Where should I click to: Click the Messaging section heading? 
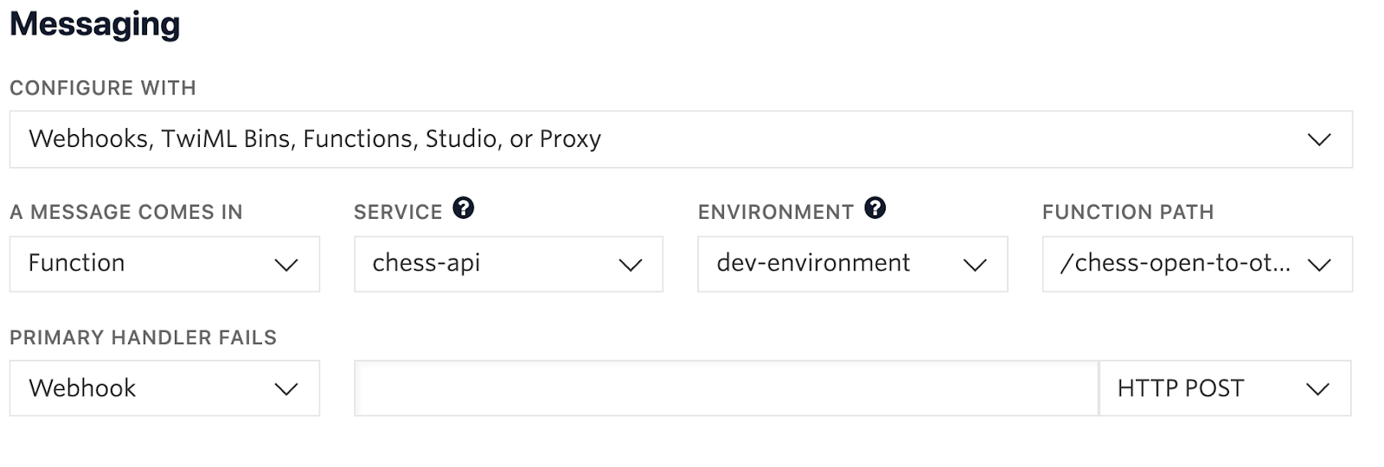[x=95, y=24]
